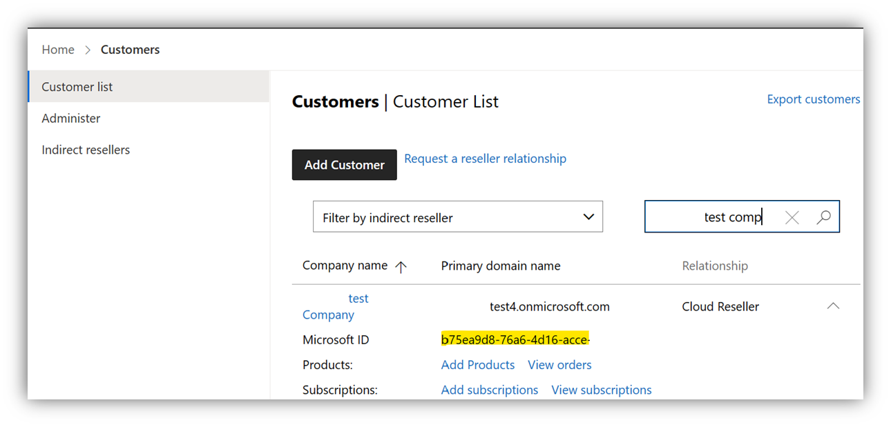Viewport: 891px width, 427px height.
Task: Click the Add Customer button
Action: [344, 165]
